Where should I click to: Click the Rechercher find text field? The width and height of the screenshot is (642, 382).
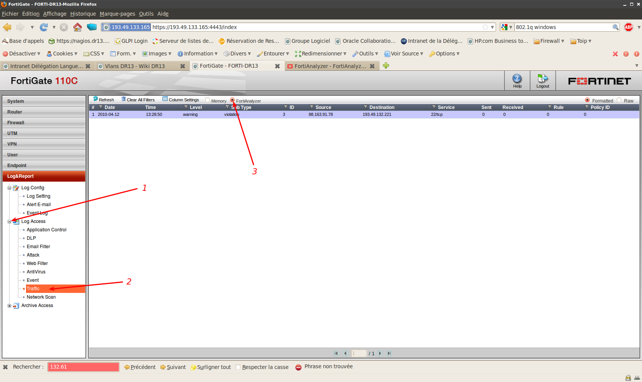click(83, 367)
